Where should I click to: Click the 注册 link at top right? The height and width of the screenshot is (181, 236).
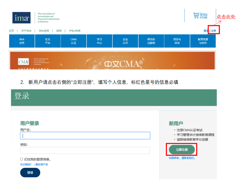point(213,31)
